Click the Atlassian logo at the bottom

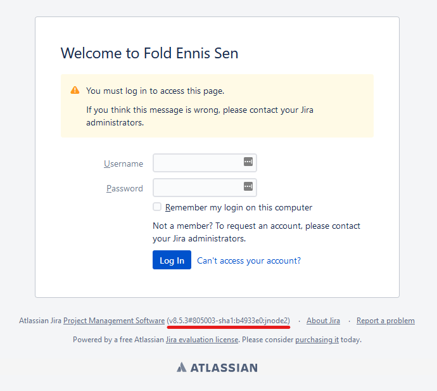pyautogui.click(x=217, y=368)
